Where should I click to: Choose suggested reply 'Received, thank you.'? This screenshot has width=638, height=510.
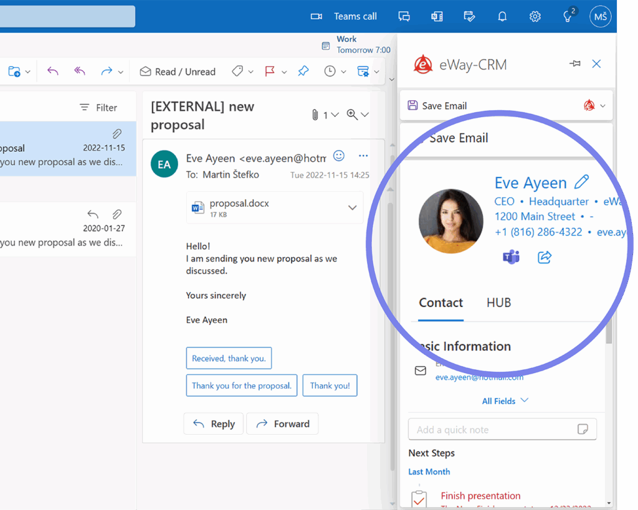pos(229,358)
